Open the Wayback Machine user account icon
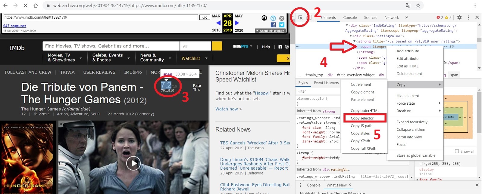The width and height of the screenshot is (482, 194). click(264, 18)
